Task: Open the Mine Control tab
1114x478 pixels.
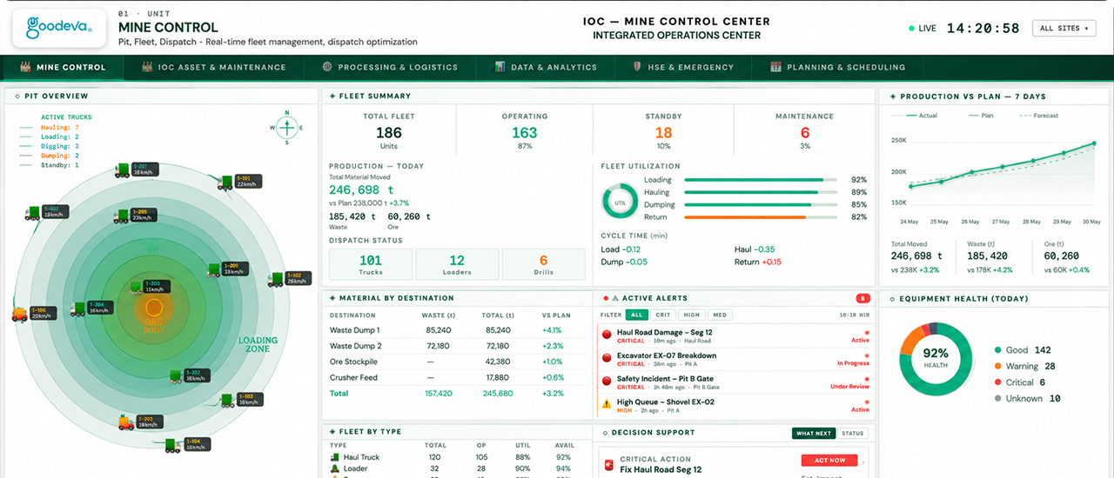Action: (x=62, y=67)
